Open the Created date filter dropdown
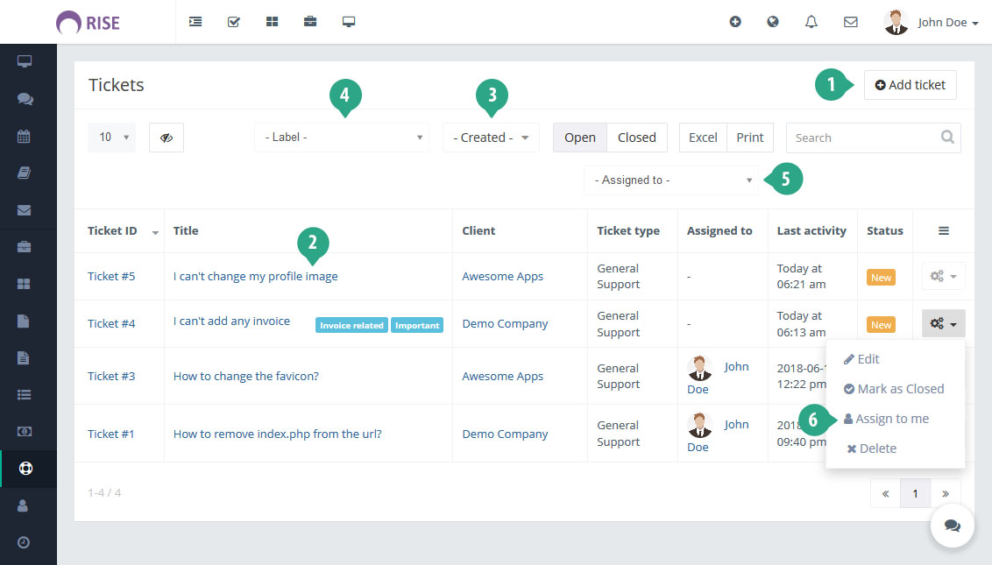 tap(491, 138)
